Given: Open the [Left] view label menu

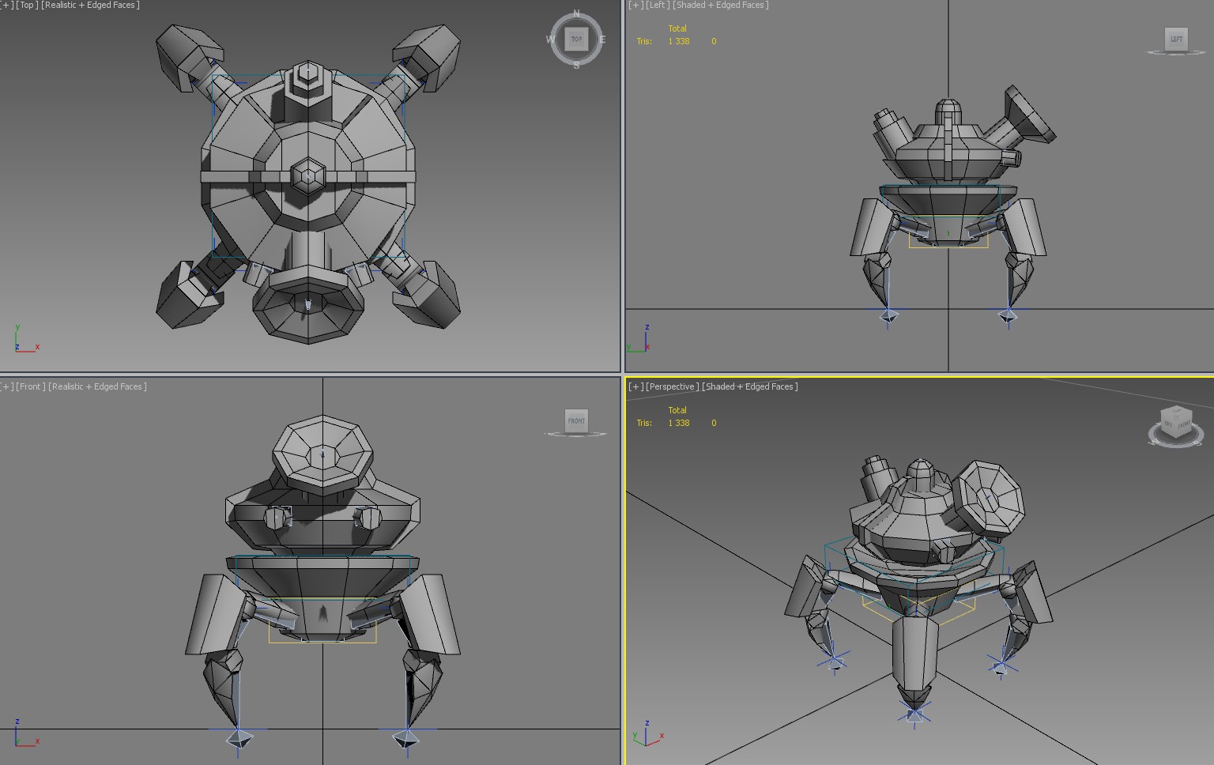Looking at the screenshot, I should point(658,5).
